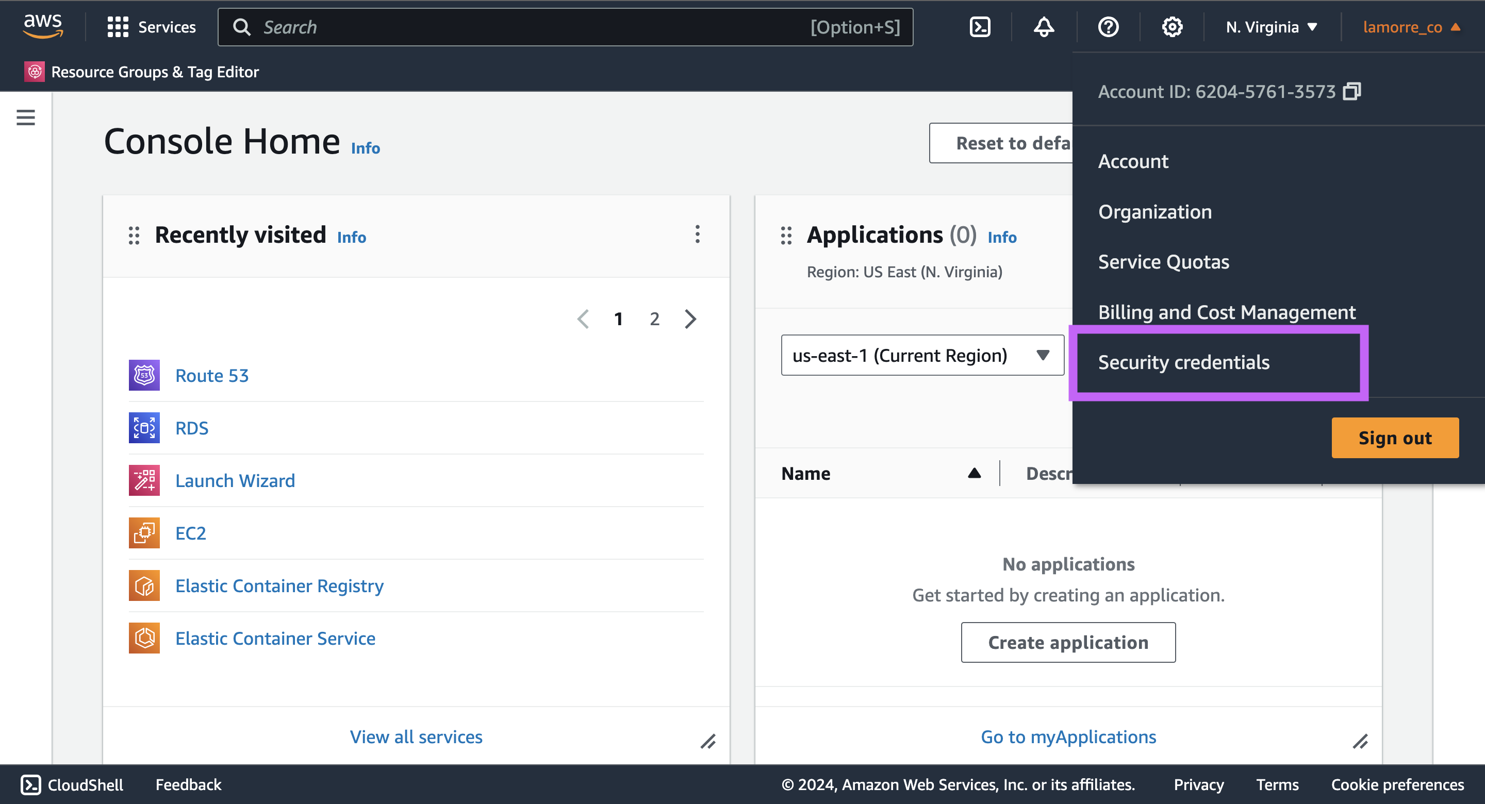Click the notification bell icon
1485x804 pixels.
click(x=1043, y=27)
